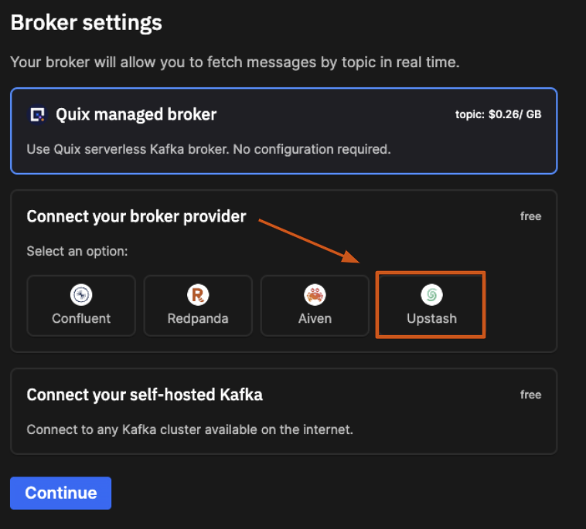
Task: Click the Confluent logo icon
Action: (81, 294)
